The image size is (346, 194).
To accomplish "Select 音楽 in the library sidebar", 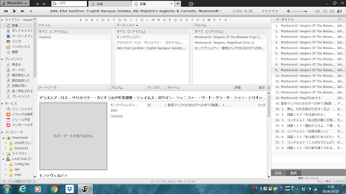I will pos(15,25).
